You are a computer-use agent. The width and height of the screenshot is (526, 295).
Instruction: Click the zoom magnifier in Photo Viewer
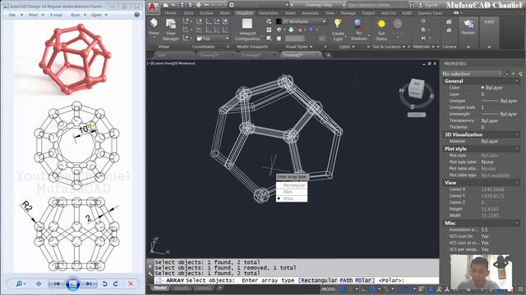point(20,284)
